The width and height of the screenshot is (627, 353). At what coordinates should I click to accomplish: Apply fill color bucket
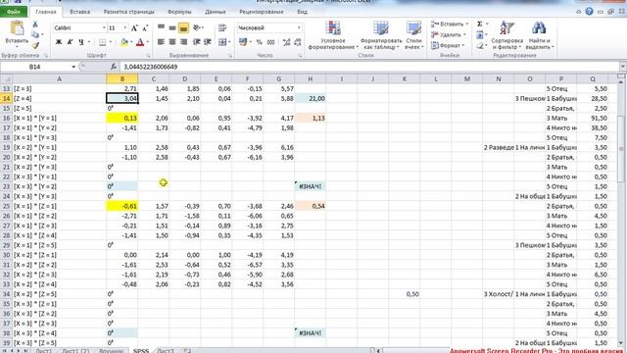(124, 41)
